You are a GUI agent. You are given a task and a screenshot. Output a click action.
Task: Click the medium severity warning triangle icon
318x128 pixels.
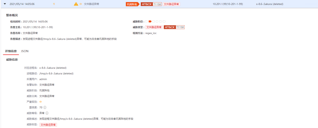(x=76, y=4)
